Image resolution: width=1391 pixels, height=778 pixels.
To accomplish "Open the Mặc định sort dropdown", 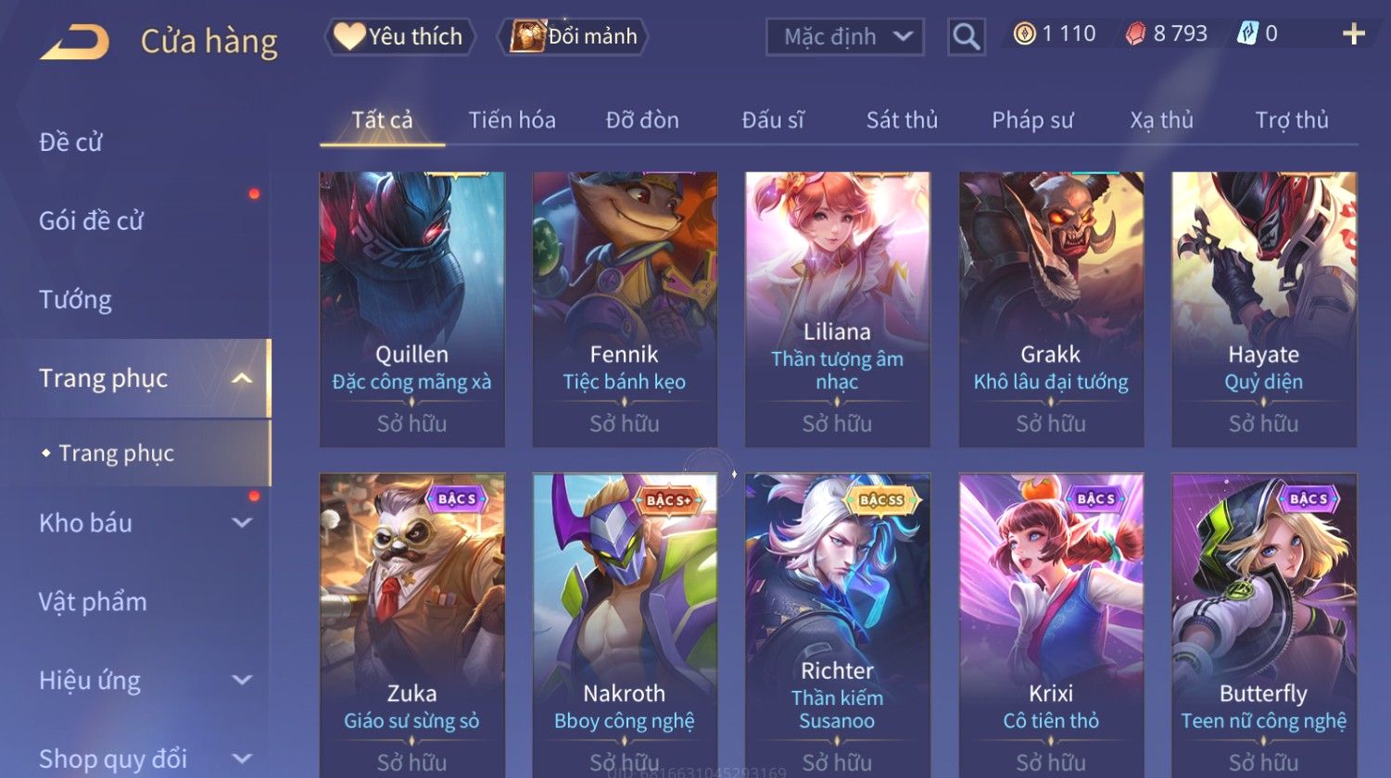I will point(844,37).
